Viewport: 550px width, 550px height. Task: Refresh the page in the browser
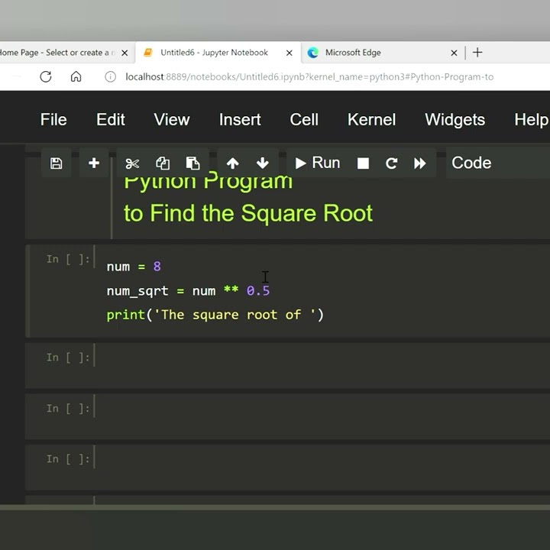pos(46,76)
